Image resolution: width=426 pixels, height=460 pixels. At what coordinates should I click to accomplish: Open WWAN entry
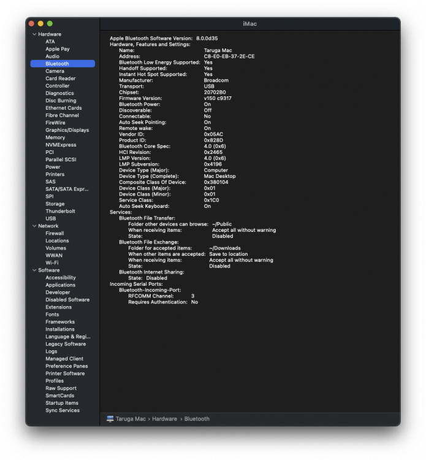click(54, 255)
